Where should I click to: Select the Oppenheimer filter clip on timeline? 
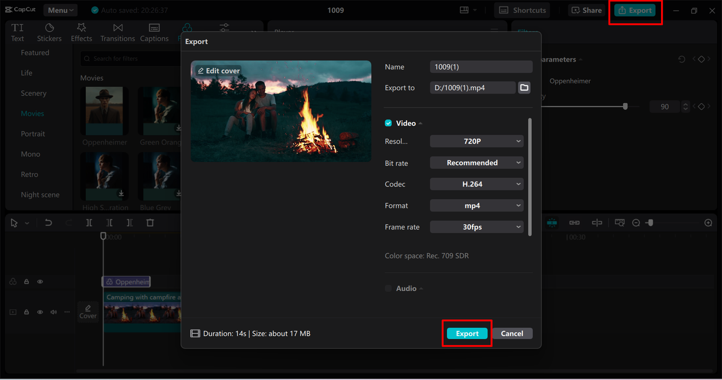coord(126,281)
